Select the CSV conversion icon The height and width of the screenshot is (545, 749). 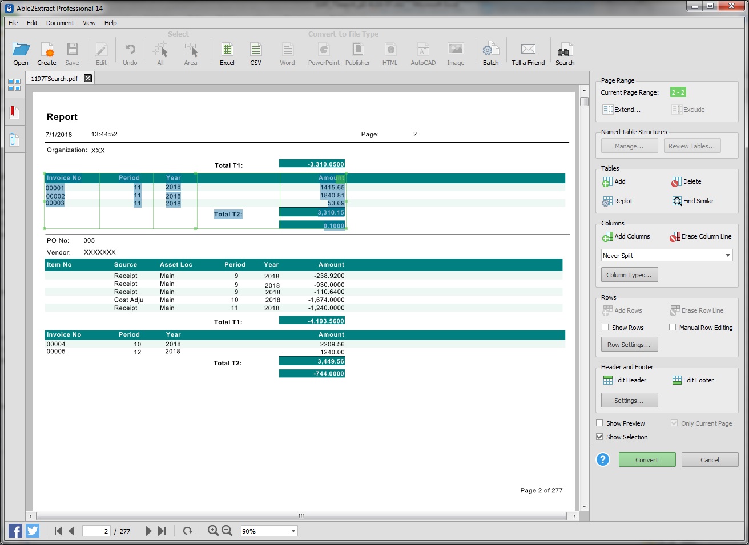pos(256,53)
